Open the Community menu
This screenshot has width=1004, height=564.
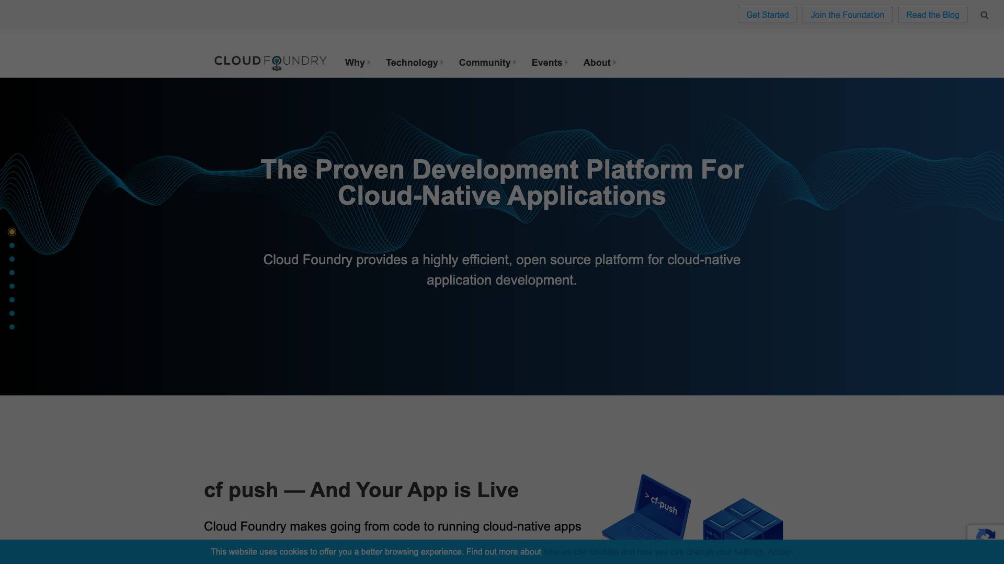[x=485, y=63]
